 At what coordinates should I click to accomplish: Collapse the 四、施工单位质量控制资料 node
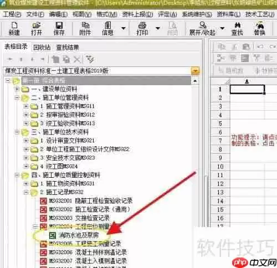(17, 175)
